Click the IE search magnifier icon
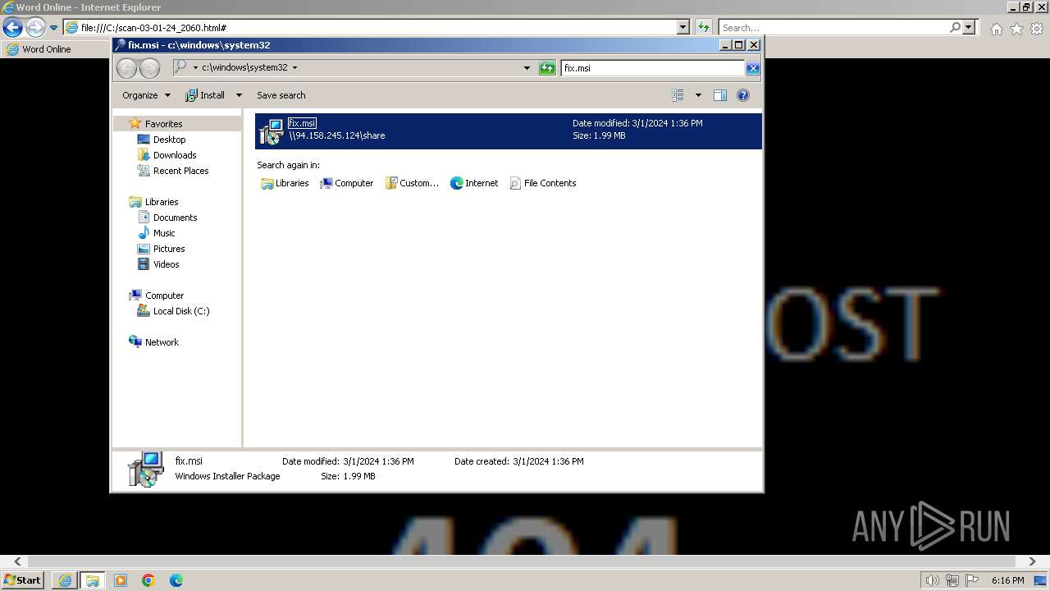Image resolution: width=1050 pixels, height=591 pixels. (955, 28)
